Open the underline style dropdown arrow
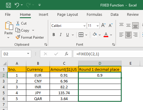143x110 pixels. click(x=73, y=35)
